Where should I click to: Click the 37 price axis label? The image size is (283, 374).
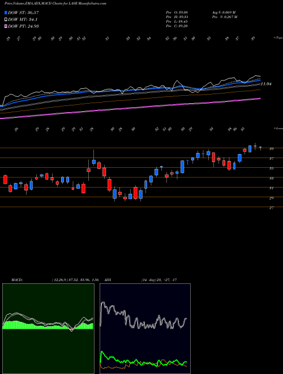tap(271, 158)
